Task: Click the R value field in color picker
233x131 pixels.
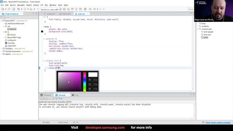Action: (x=93, y=80)
